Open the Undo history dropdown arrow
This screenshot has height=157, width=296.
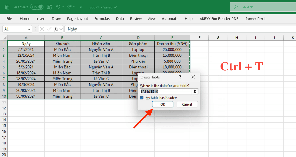tap(63, 7)
